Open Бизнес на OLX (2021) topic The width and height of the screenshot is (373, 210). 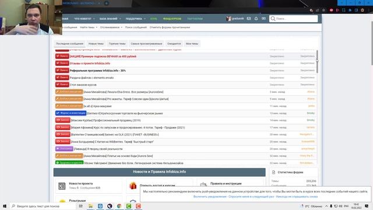pos(115,135)
